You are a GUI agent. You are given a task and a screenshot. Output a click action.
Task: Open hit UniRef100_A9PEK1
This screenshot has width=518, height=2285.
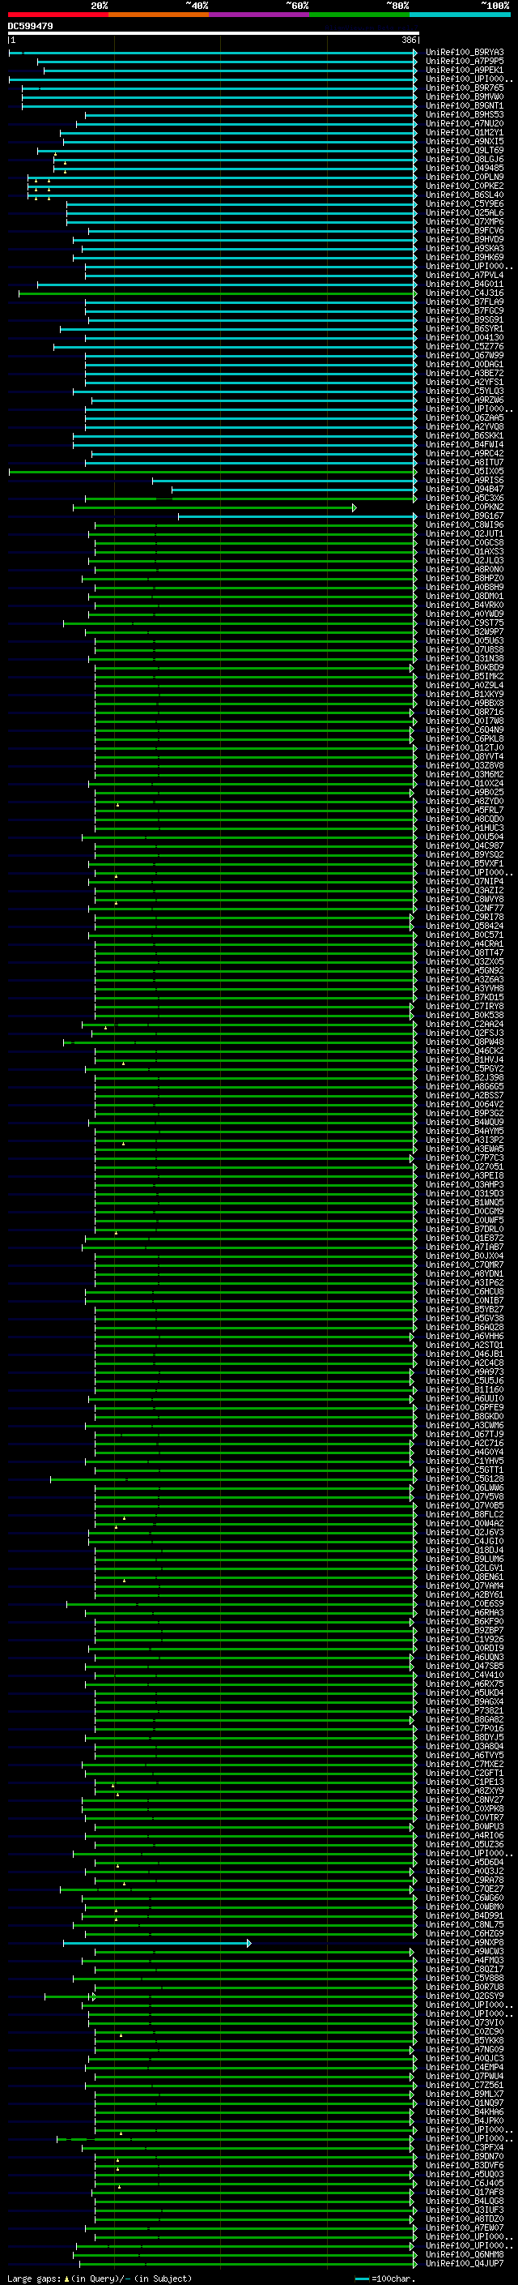(x=464, y=70)
